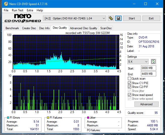Viewport: 165px width, 135px height.
Task: Click the Nero CD-DVD Speed title bar icon
Action: pyautogui.click(x=6, y=4)
